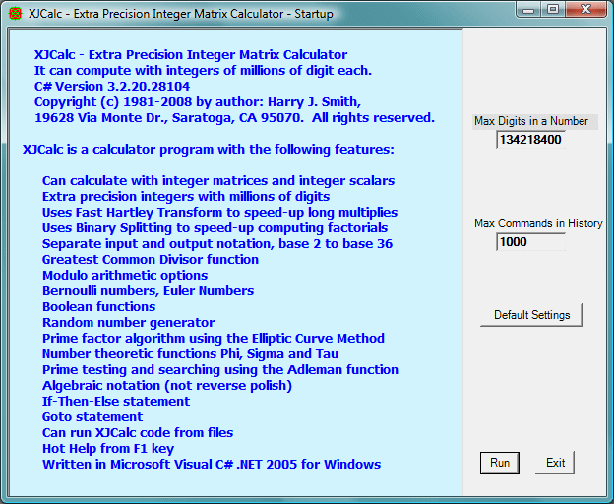
Task: Click 'Prime testing and searching' Adleman line
Action: [220, 370]
